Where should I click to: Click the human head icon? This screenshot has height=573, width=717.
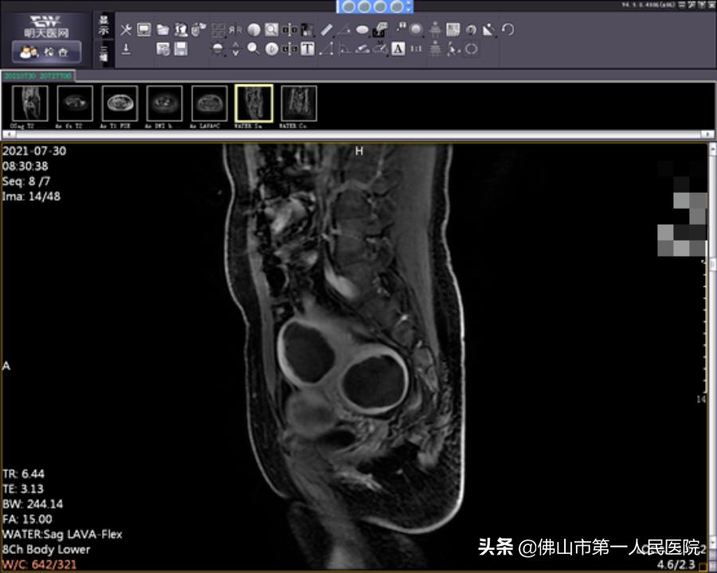tap(471, 29)
